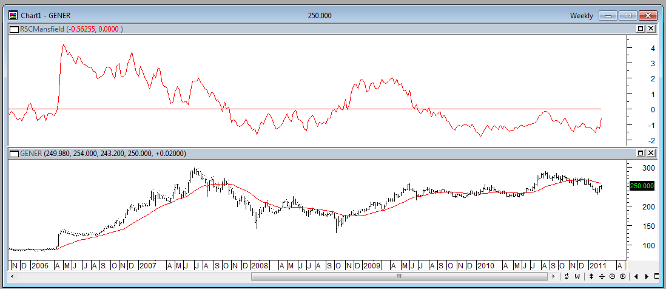The width and height of the screenshot is (666, 289).
Task: Click the W weekly periodicity button
Action: click(577, 277)
